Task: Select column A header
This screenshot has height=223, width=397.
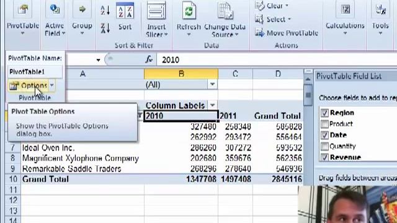Action: click(83, 74)
